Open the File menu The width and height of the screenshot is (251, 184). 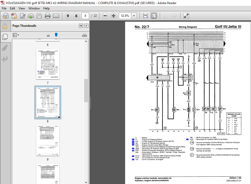click(x=4, y=8)
